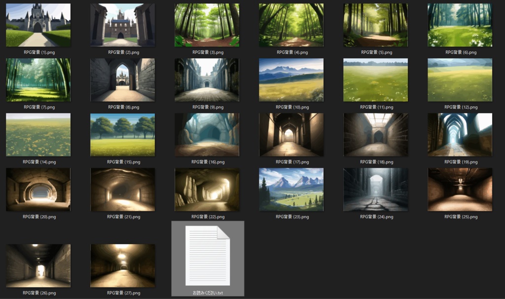The height and width of the screenshot is (299, 505).
Task: Select the RPG背景 (14).png flower field thumbnail
Action: [x=38, y=135]
